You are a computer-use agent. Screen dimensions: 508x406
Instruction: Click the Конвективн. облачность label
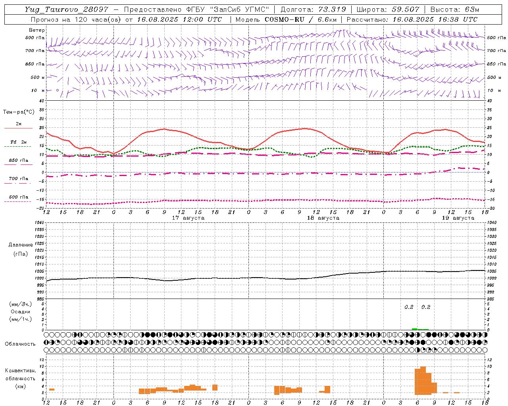pyautogui.click(x=20, y=375)
